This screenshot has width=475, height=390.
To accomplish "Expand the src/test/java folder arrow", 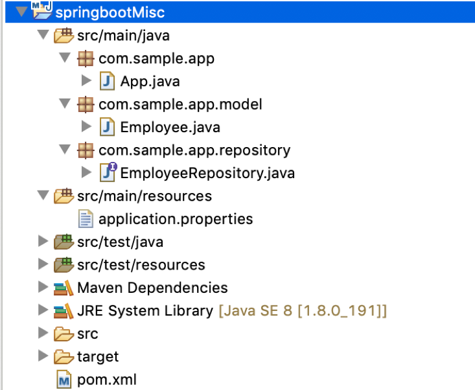I will (x=43, y=242).
